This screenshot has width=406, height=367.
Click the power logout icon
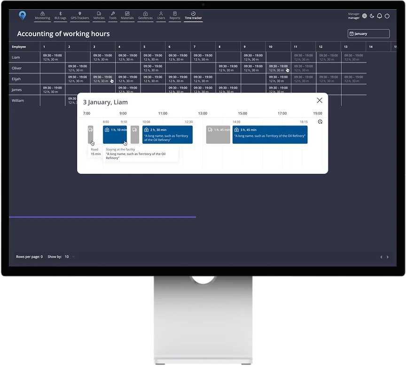coord(387,16)
